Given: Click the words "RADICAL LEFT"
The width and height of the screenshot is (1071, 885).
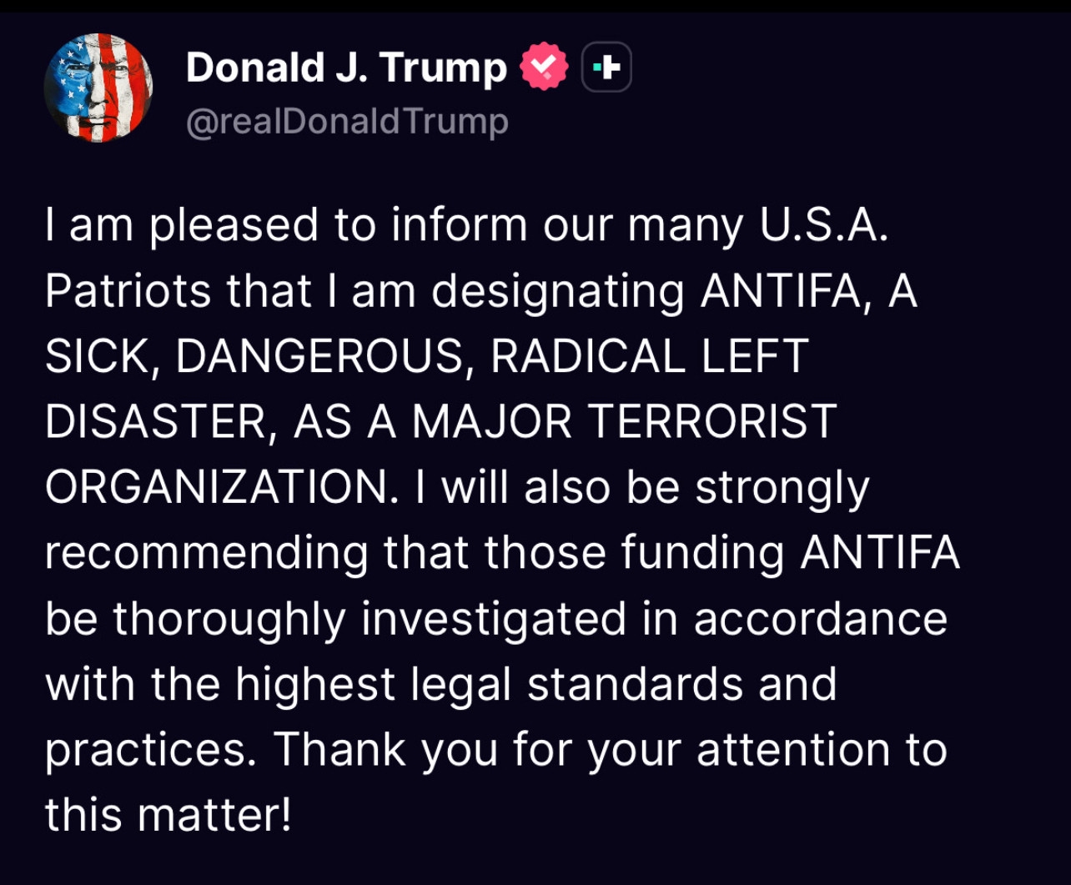Looking at the screenshot, I should 649,357.
